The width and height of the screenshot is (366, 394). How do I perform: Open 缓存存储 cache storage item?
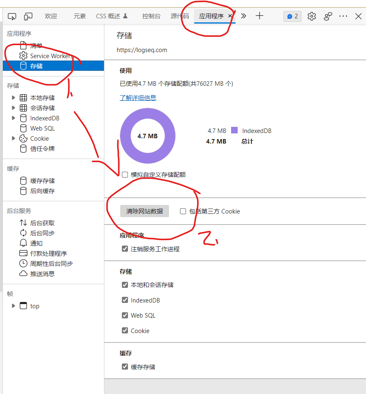(37, 181)
